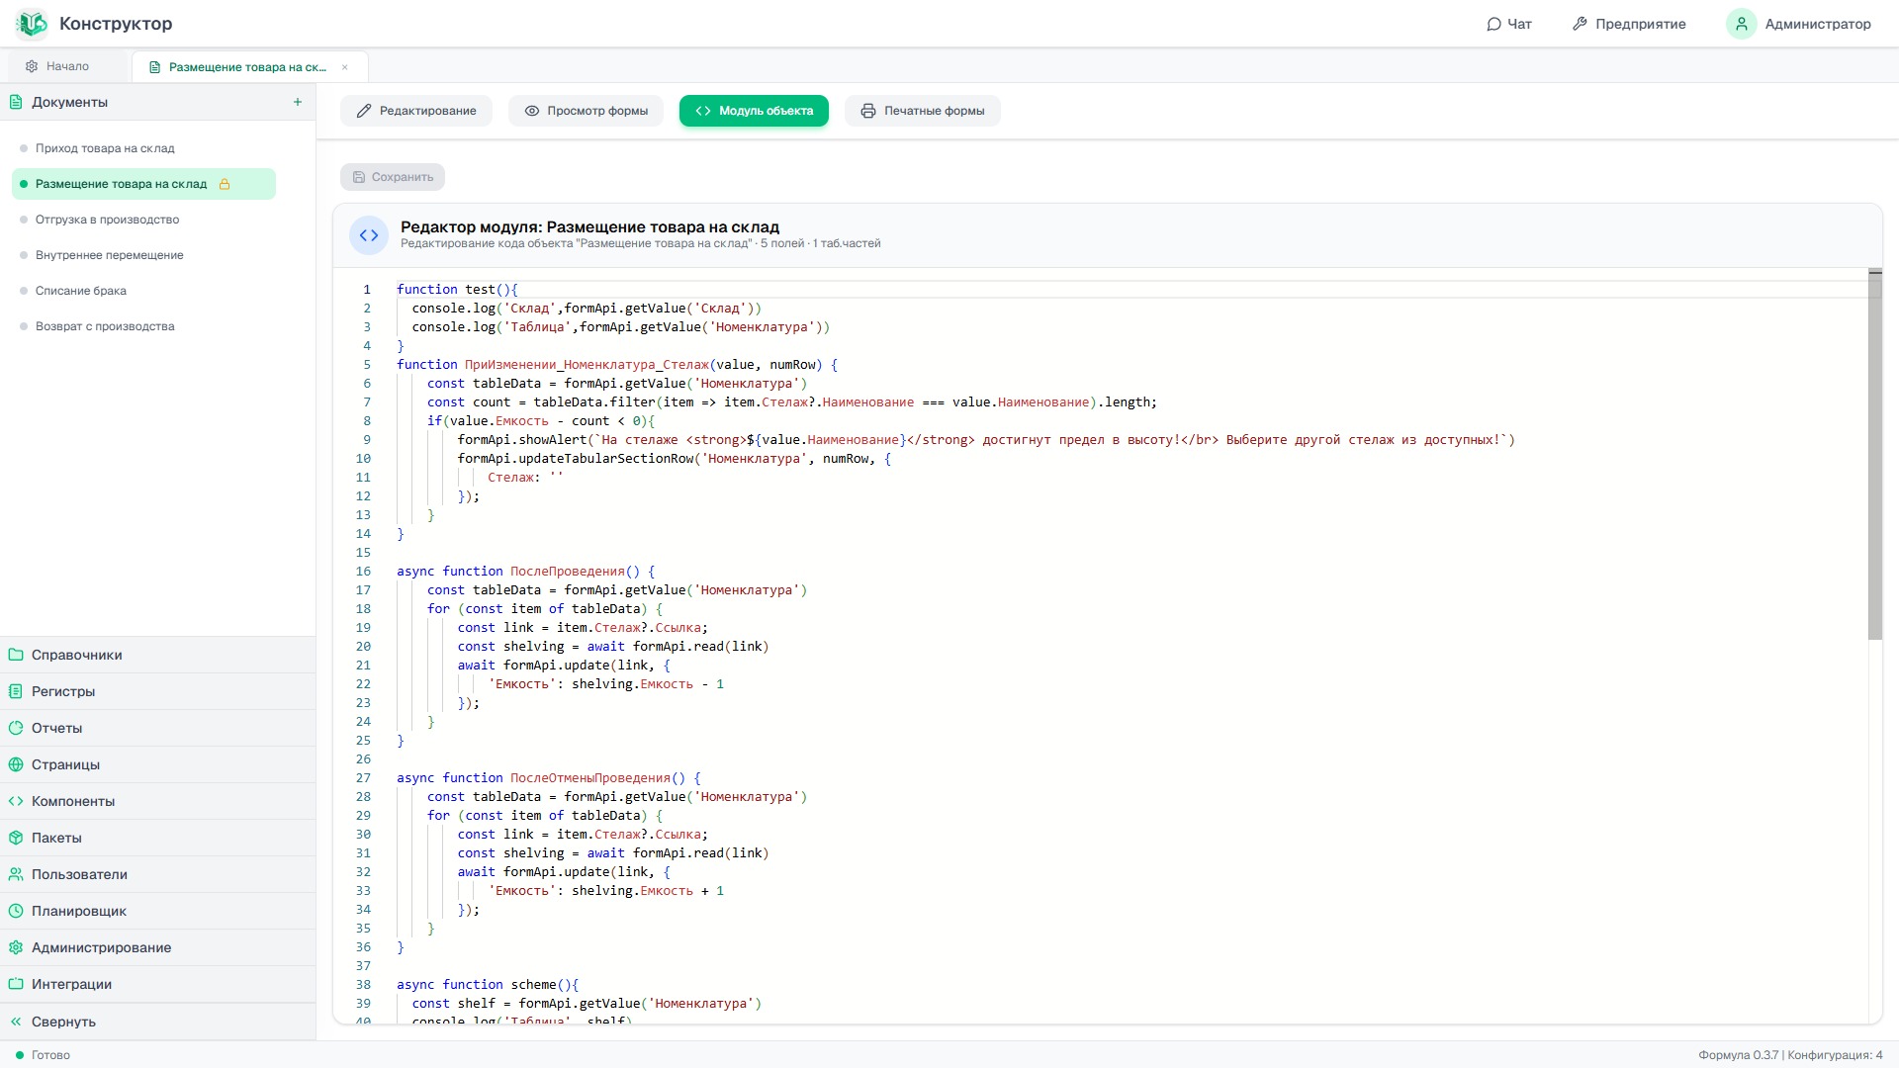Click the Свернуть label
Image resolution: width=1899 pixels, height=1068 pixels.
coord(63,1022)
